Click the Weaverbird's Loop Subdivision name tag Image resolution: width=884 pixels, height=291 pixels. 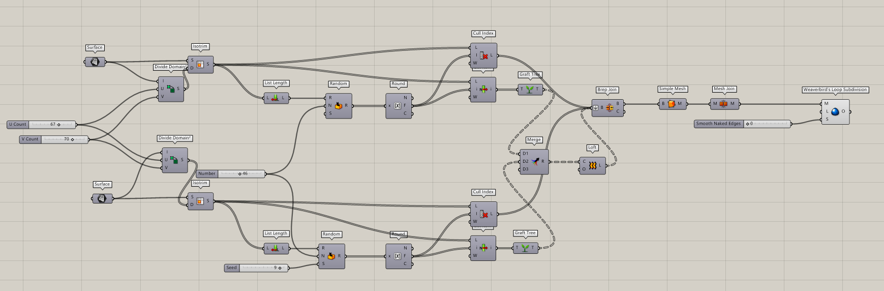coord(835,90)
